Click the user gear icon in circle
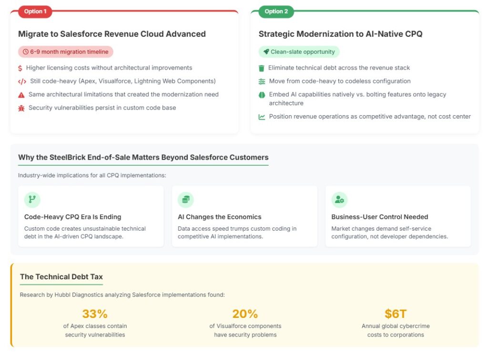Image resolution: width=488 pixels, height=356 pixels. coord(339,200)
